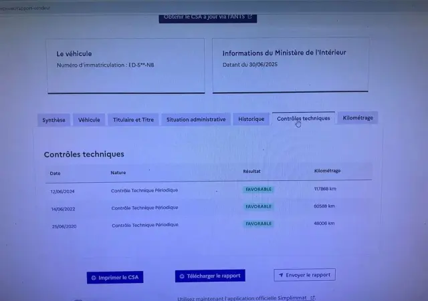
Task: Go to the Situation administrative tab
Action: (196, 119)
